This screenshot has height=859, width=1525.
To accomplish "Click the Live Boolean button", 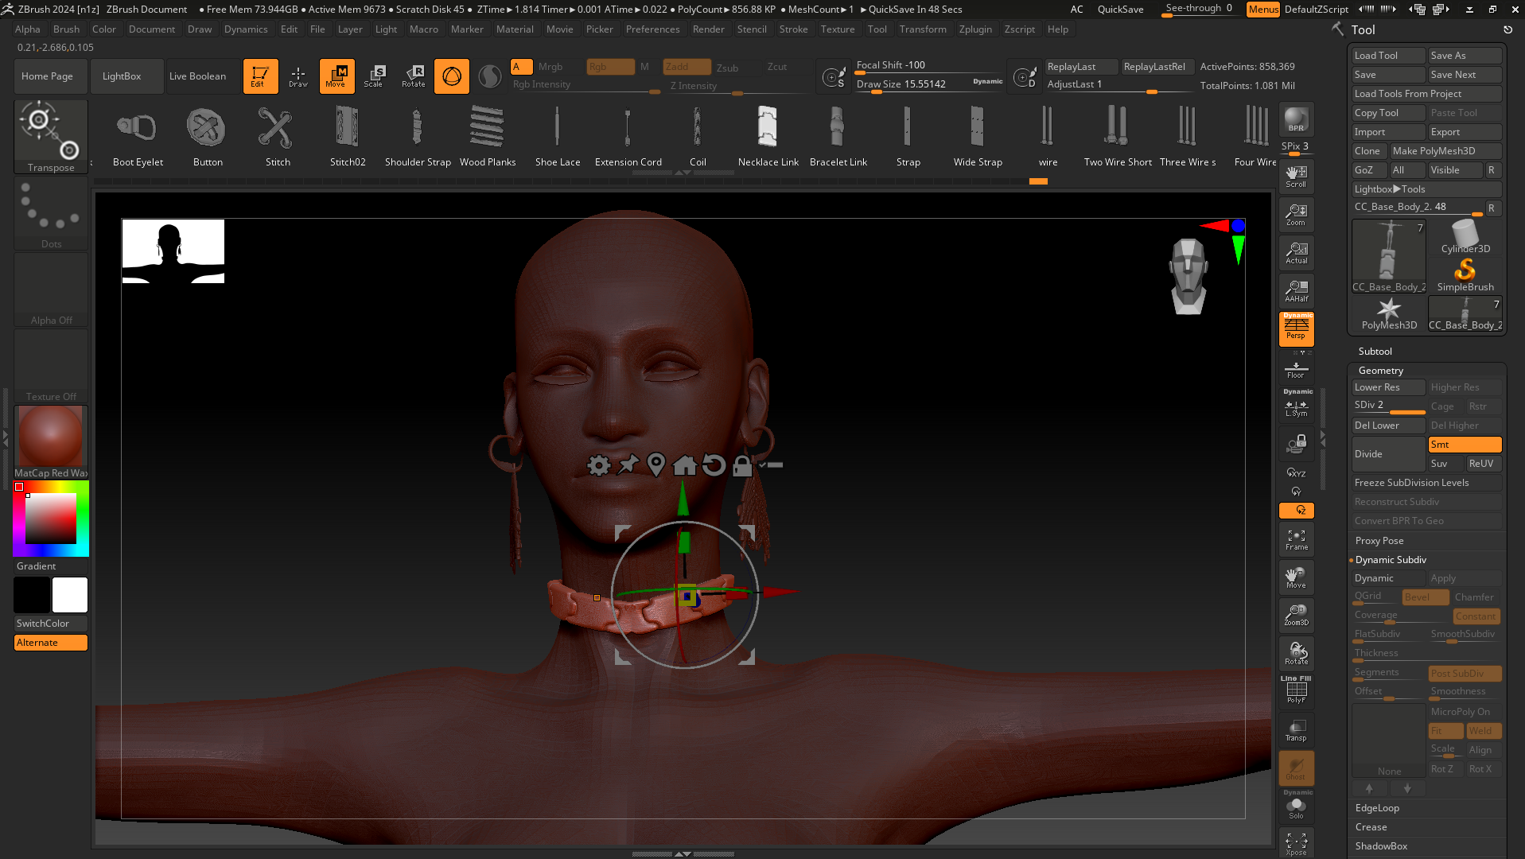I will (197, 76).
